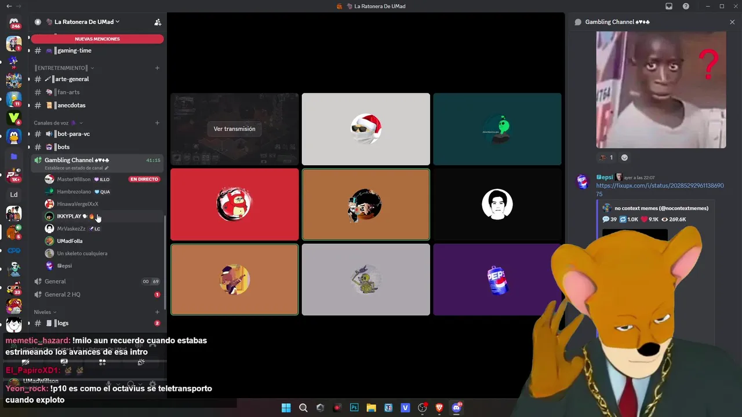Open the gaming-time channel
Viewport: 742px width, 417px height.
click(x=97, y=50)
